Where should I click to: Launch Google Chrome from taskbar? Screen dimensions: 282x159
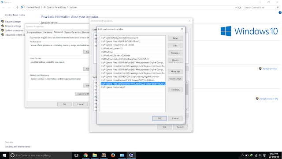pyautogui.click(x=85, y=155)
